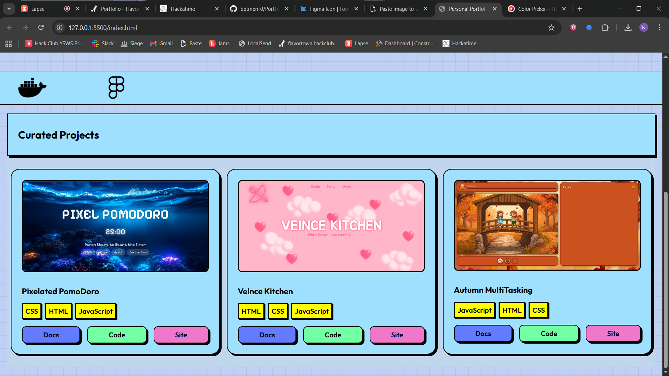This screenshot has width=669, height=376.
Task: Switch to the Hackatime tab
Action: 183,9
